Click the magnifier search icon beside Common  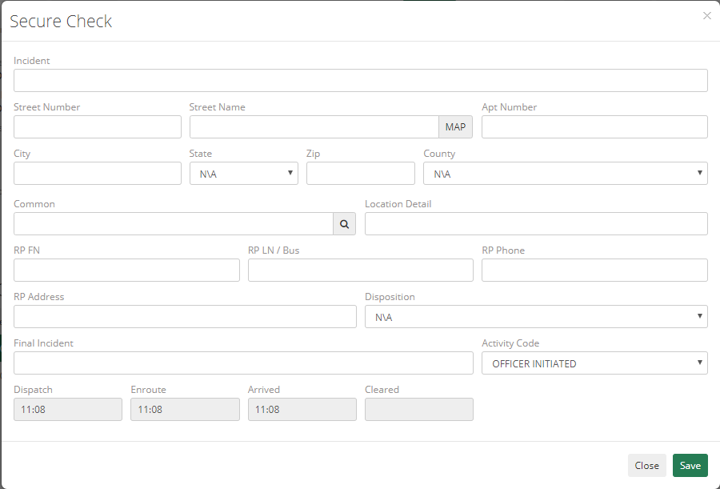coord(344,224)
